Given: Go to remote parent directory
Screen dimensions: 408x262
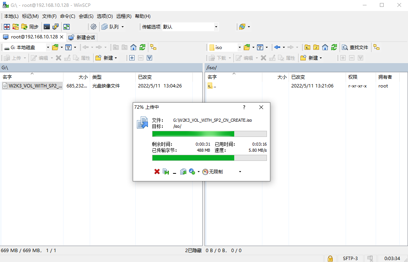Looking at the screenshot, I should 307,48.
